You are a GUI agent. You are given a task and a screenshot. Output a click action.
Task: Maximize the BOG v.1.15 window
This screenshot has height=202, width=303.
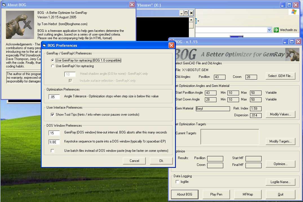coord(292,41)
